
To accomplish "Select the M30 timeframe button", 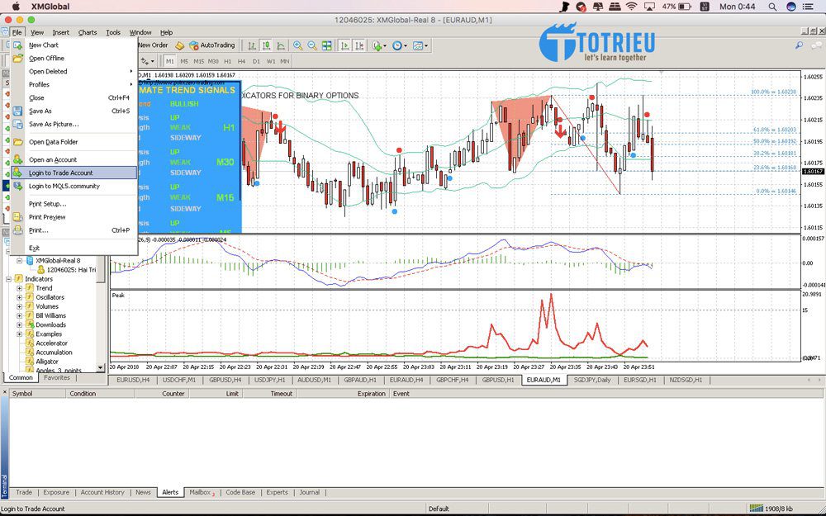I will 213,62.
